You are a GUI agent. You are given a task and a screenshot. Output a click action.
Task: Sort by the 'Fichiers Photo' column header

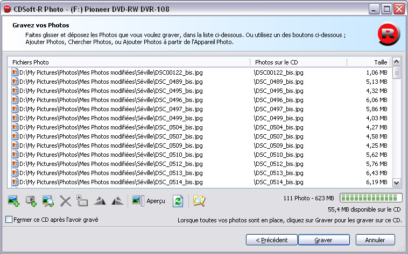pyautogui.click(x=129, y=62)
